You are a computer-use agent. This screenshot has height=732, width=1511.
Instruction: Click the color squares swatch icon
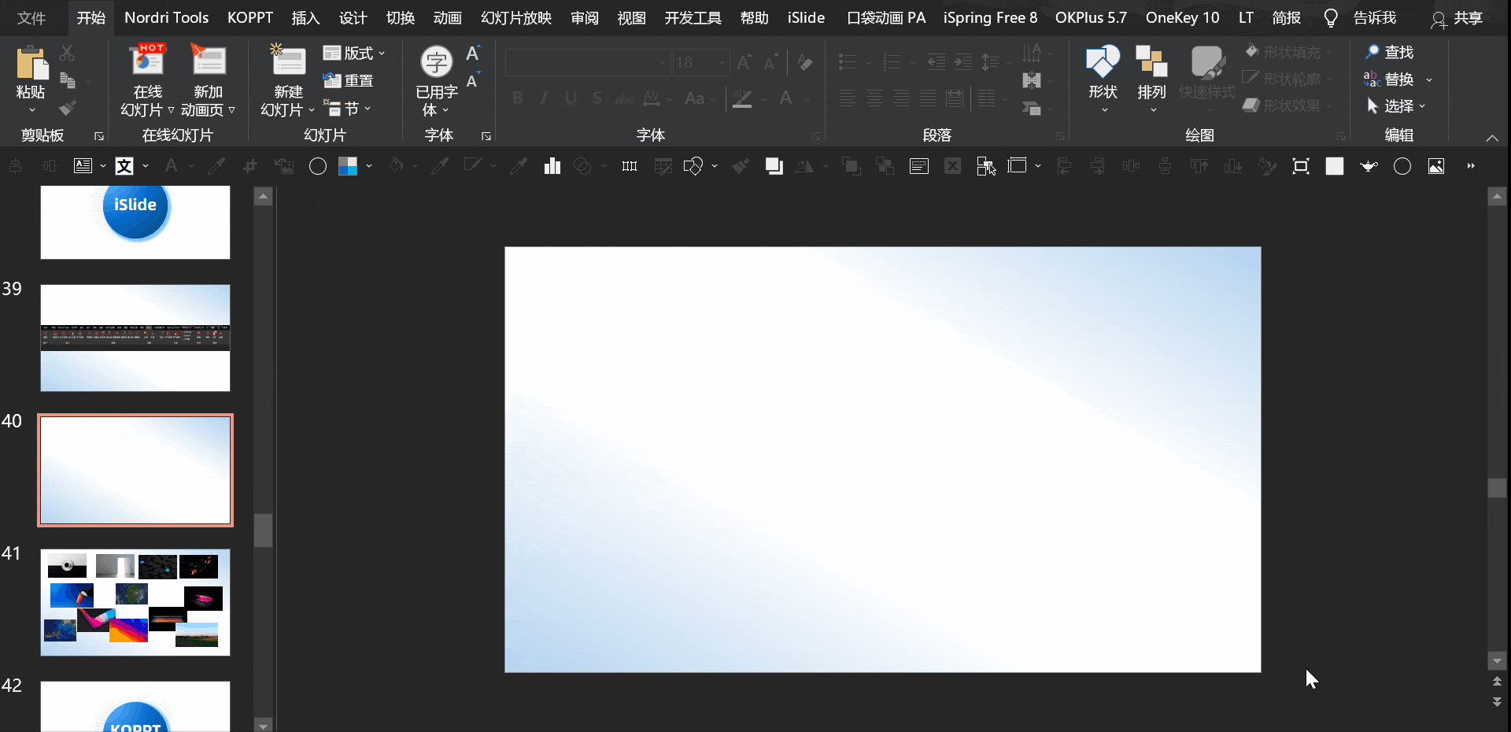pyautogui.click(x=348, y=166)
